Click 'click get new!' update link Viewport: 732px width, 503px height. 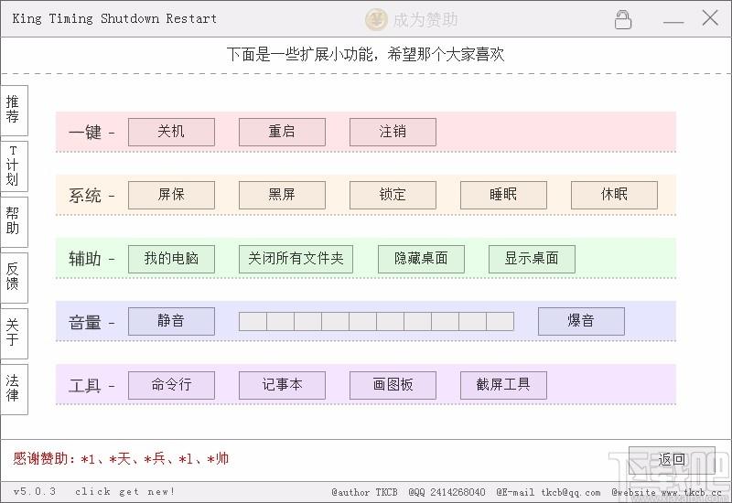(124, 492)
